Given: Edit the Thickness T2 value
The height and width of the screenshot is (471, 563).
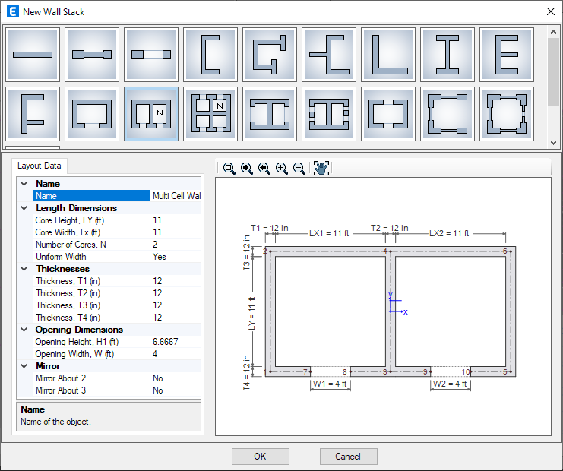Looking at the screenshot, I should (x=176, y=293).
